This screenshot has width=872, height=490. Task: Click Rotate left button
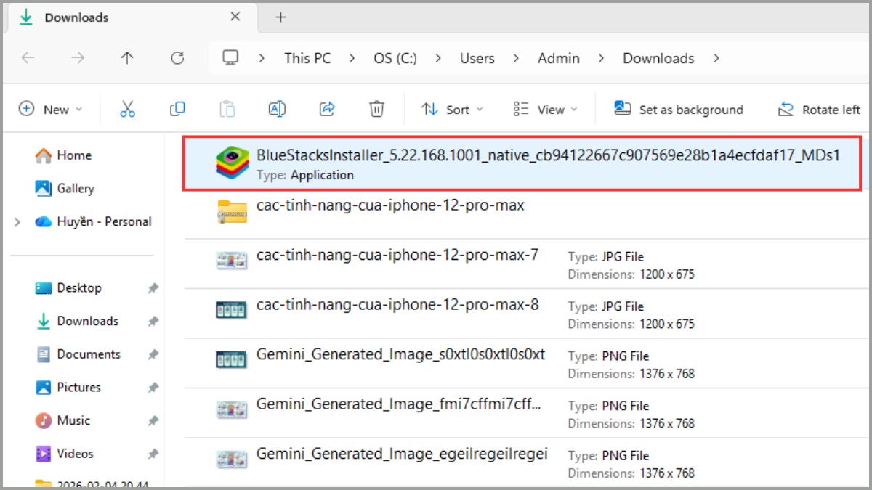pos(819,109)
